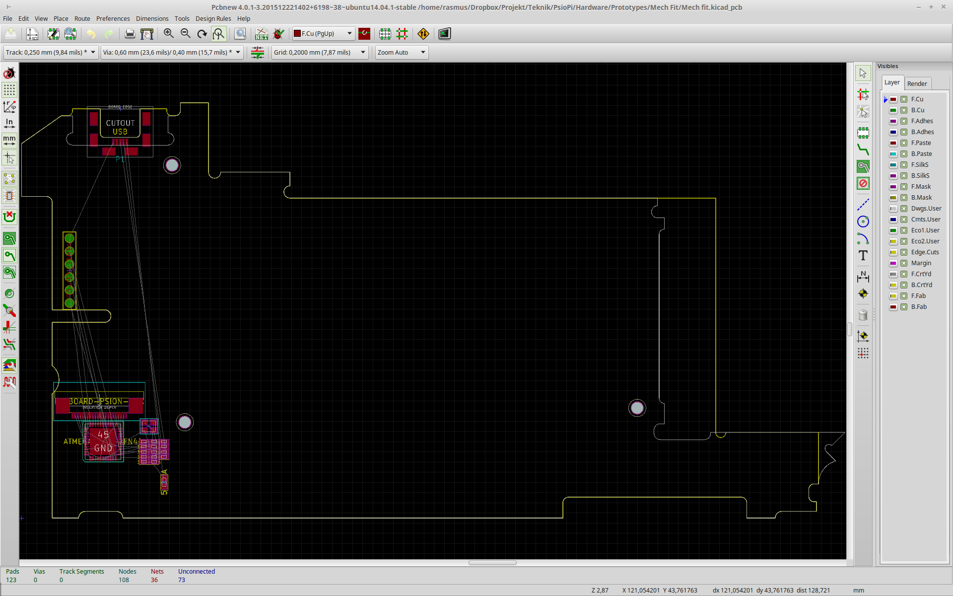This screenshot has width=953, height=596.
Task: Switch units to millimeters
Action: pyautogui.click(x=9, y=140)
